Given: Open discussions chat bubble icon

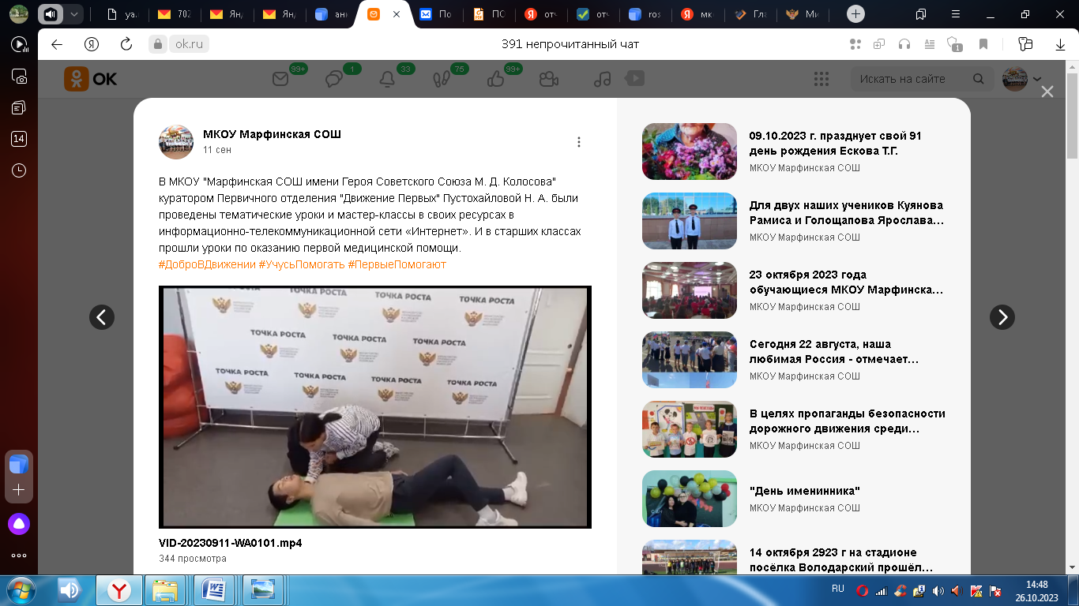Looking at the screenshot, I should [x=334, y=79].
